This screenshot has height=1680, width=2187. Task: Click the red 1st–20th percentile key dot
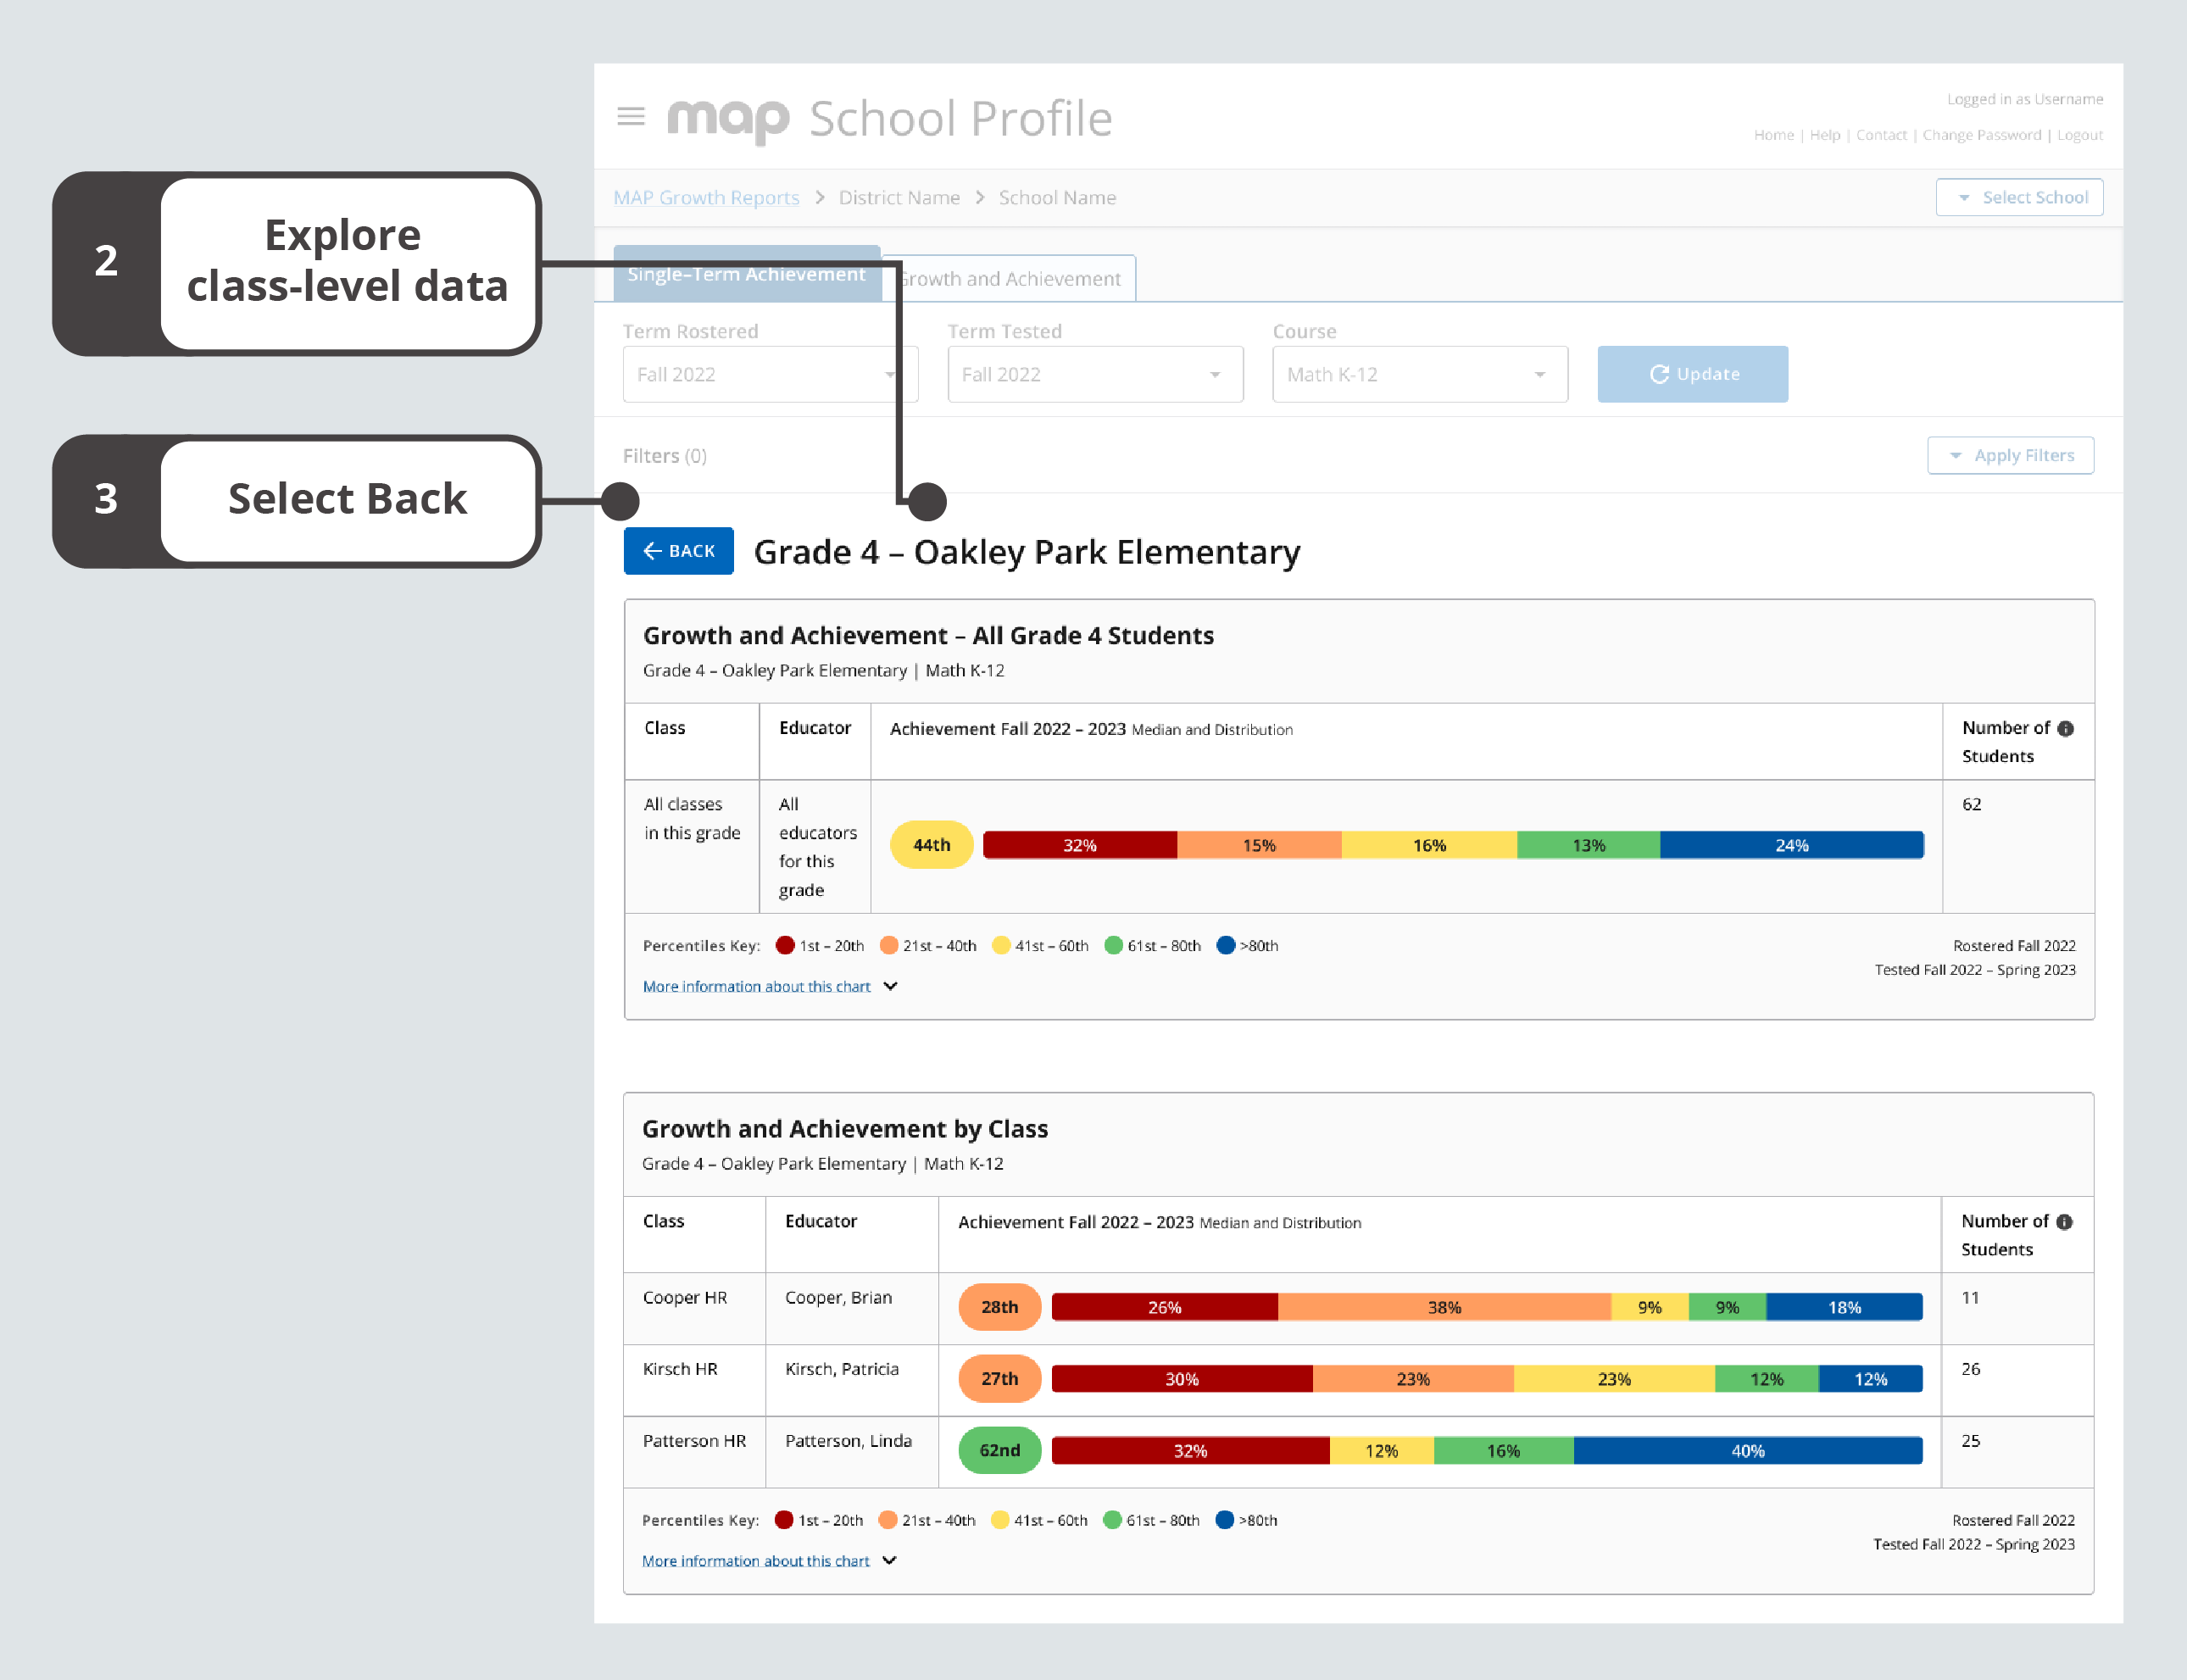(x=786, y=946)
